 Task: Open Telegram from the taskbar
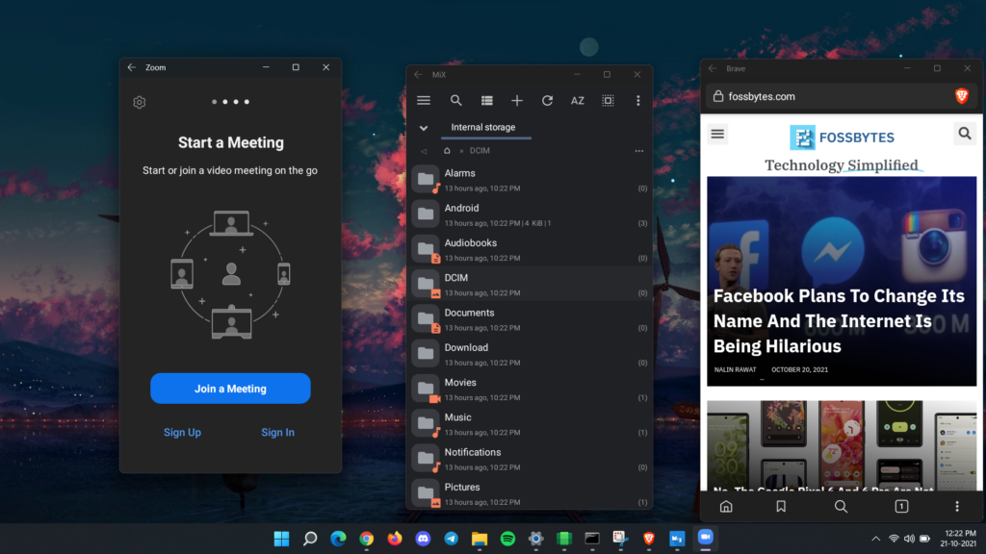[x=451, y=539]
